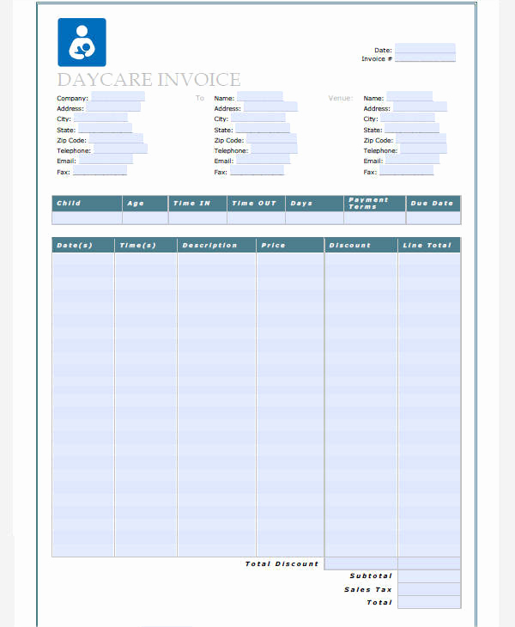Click the To section Zip Code field

272,138
